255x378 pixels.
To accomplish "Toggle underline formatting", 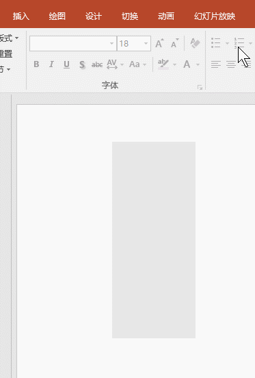I will pos(66,64).
